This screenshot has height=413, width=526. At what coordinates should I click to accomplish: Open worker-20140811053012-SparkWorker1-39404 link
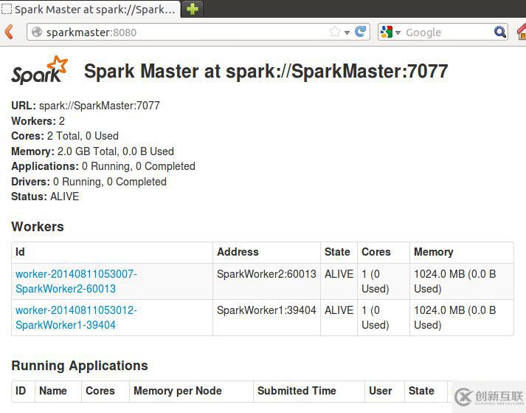77,318
